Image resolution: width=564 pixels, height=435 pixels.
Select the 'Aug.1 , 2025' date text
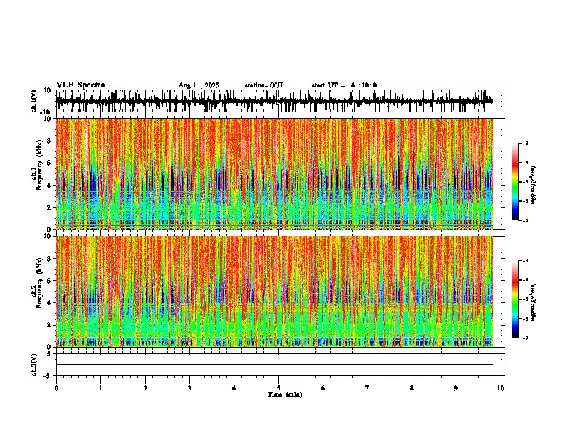tap(199, 85)
